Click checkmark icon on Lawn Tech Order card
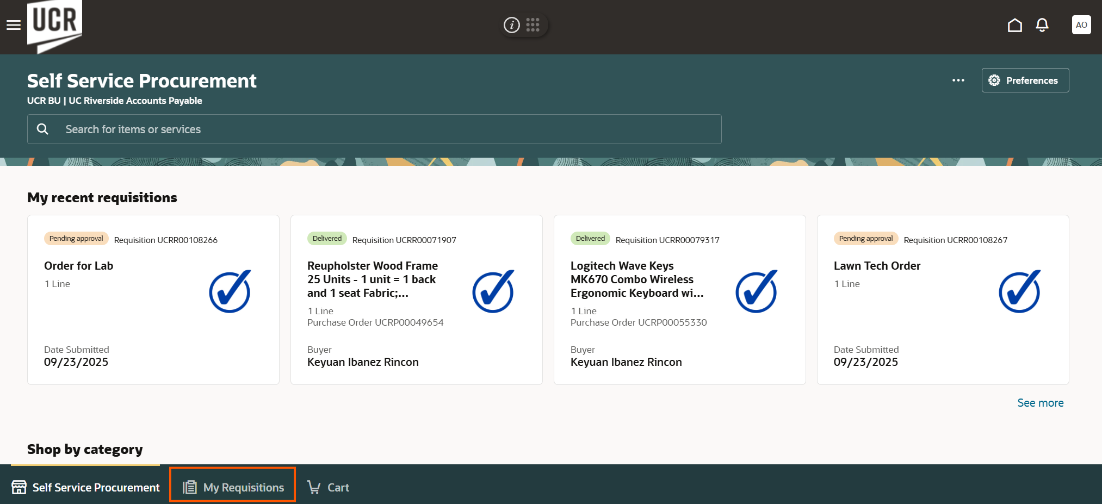 pos(1019,292)
